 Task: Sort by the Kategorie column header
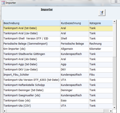(x=101, y=23)
